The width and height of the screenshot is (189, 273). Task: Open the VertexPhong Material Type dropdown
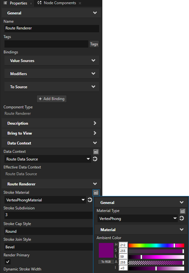[138, 219]
